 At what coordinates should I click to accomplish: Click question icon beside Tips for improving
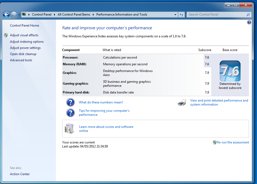pyautogui.click(x=71, y=113)
